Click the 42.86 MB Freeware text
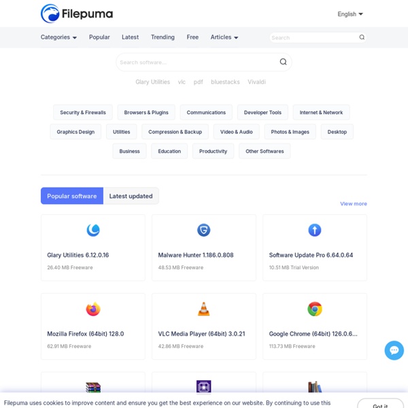This screenshot has height=408, width=408. (x=181, y=346)
